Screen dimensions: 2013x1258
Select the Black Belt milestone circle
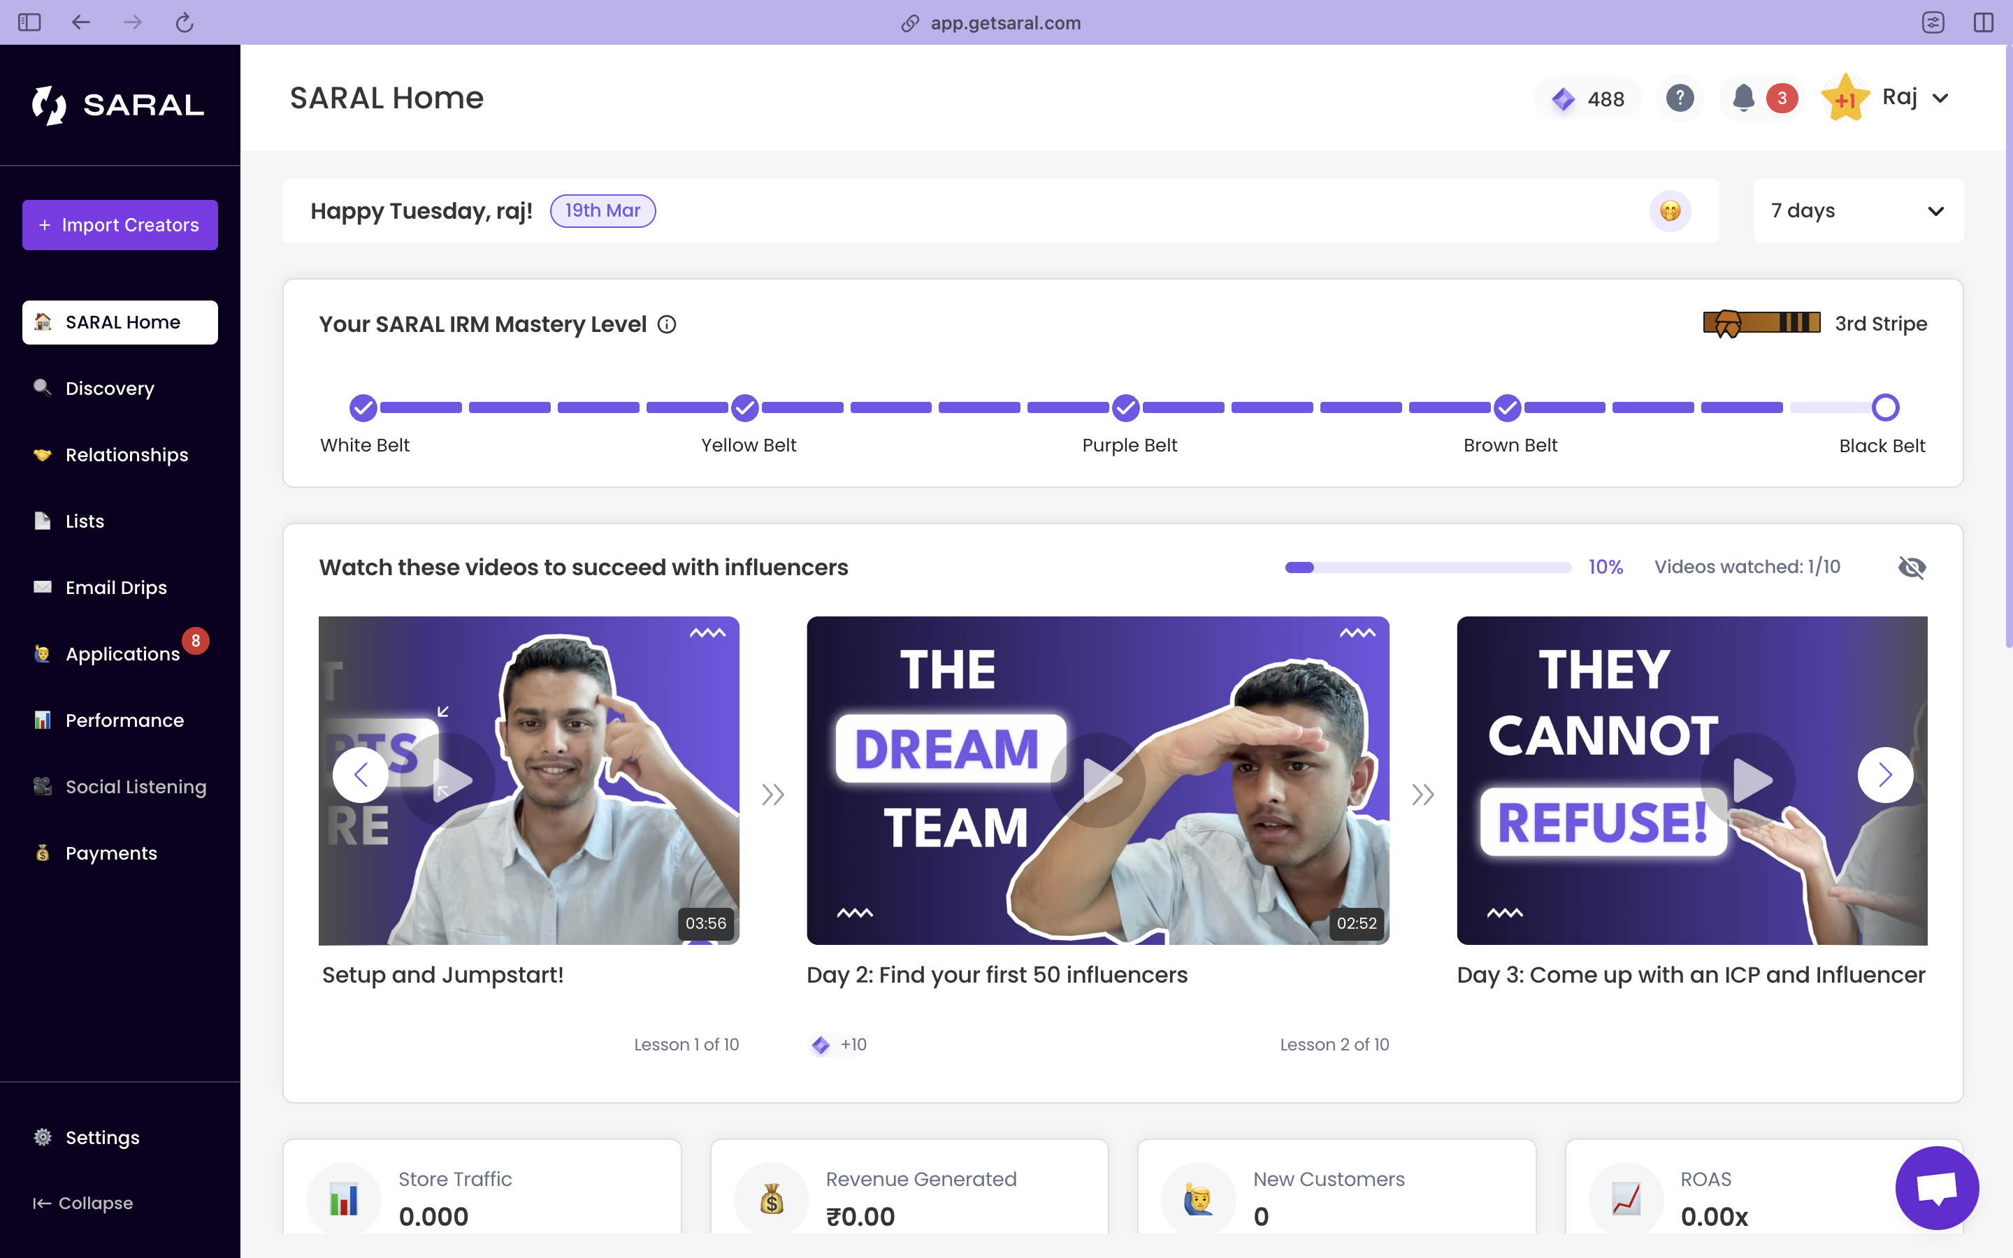1885,407
